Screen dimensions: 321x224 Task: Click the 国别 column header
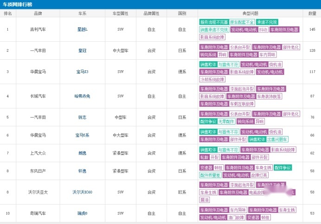(182, 13)
